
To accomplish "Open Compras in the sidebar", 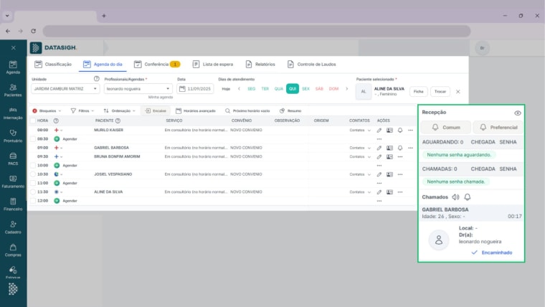I will [x=13, y=250].
